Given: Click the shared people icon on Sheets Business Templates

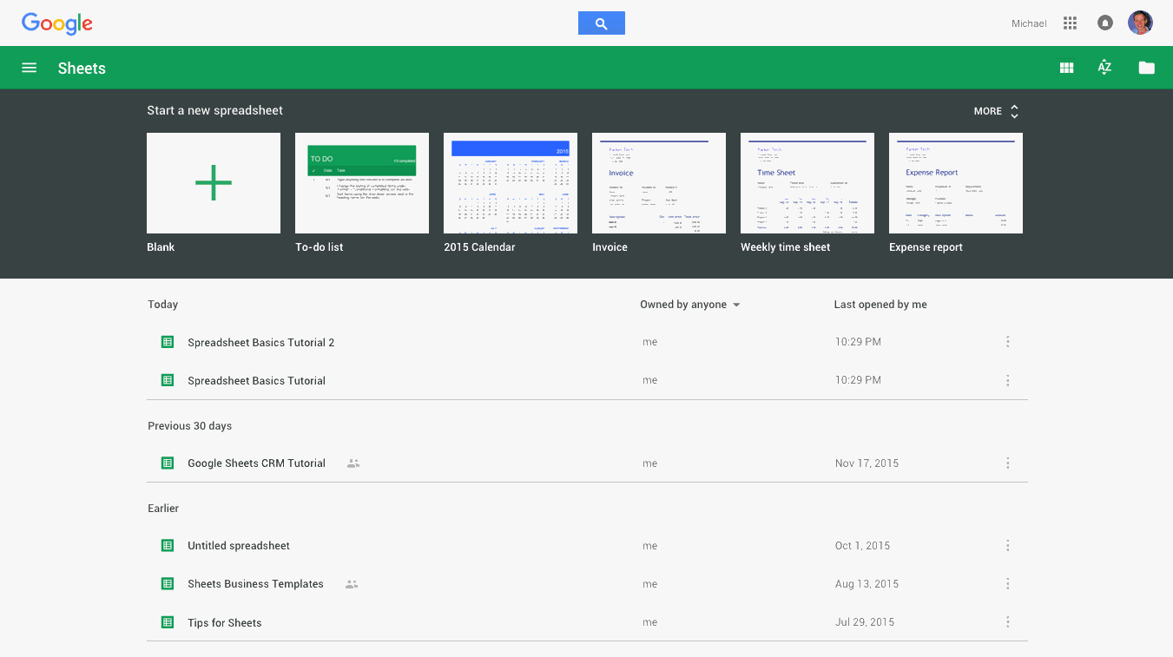Looking at the screenshot, I should click(351, 584).
